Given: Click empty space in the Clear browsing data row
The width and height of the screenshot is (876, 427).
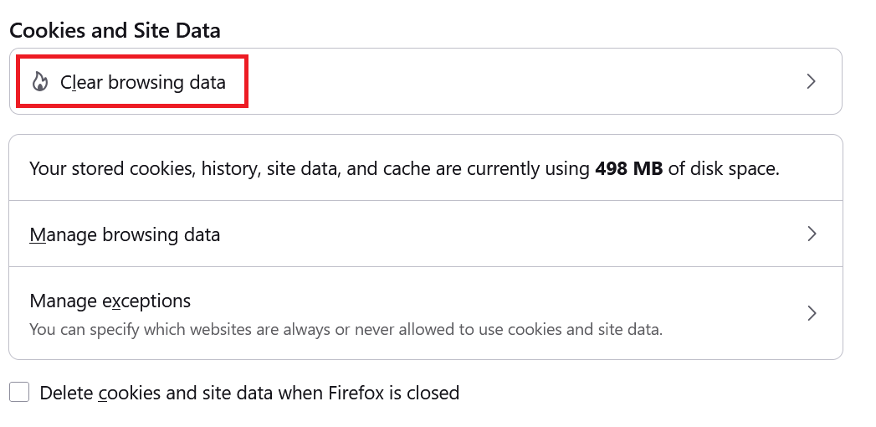Looking at the screenshot, I should (x=502, y=81).
